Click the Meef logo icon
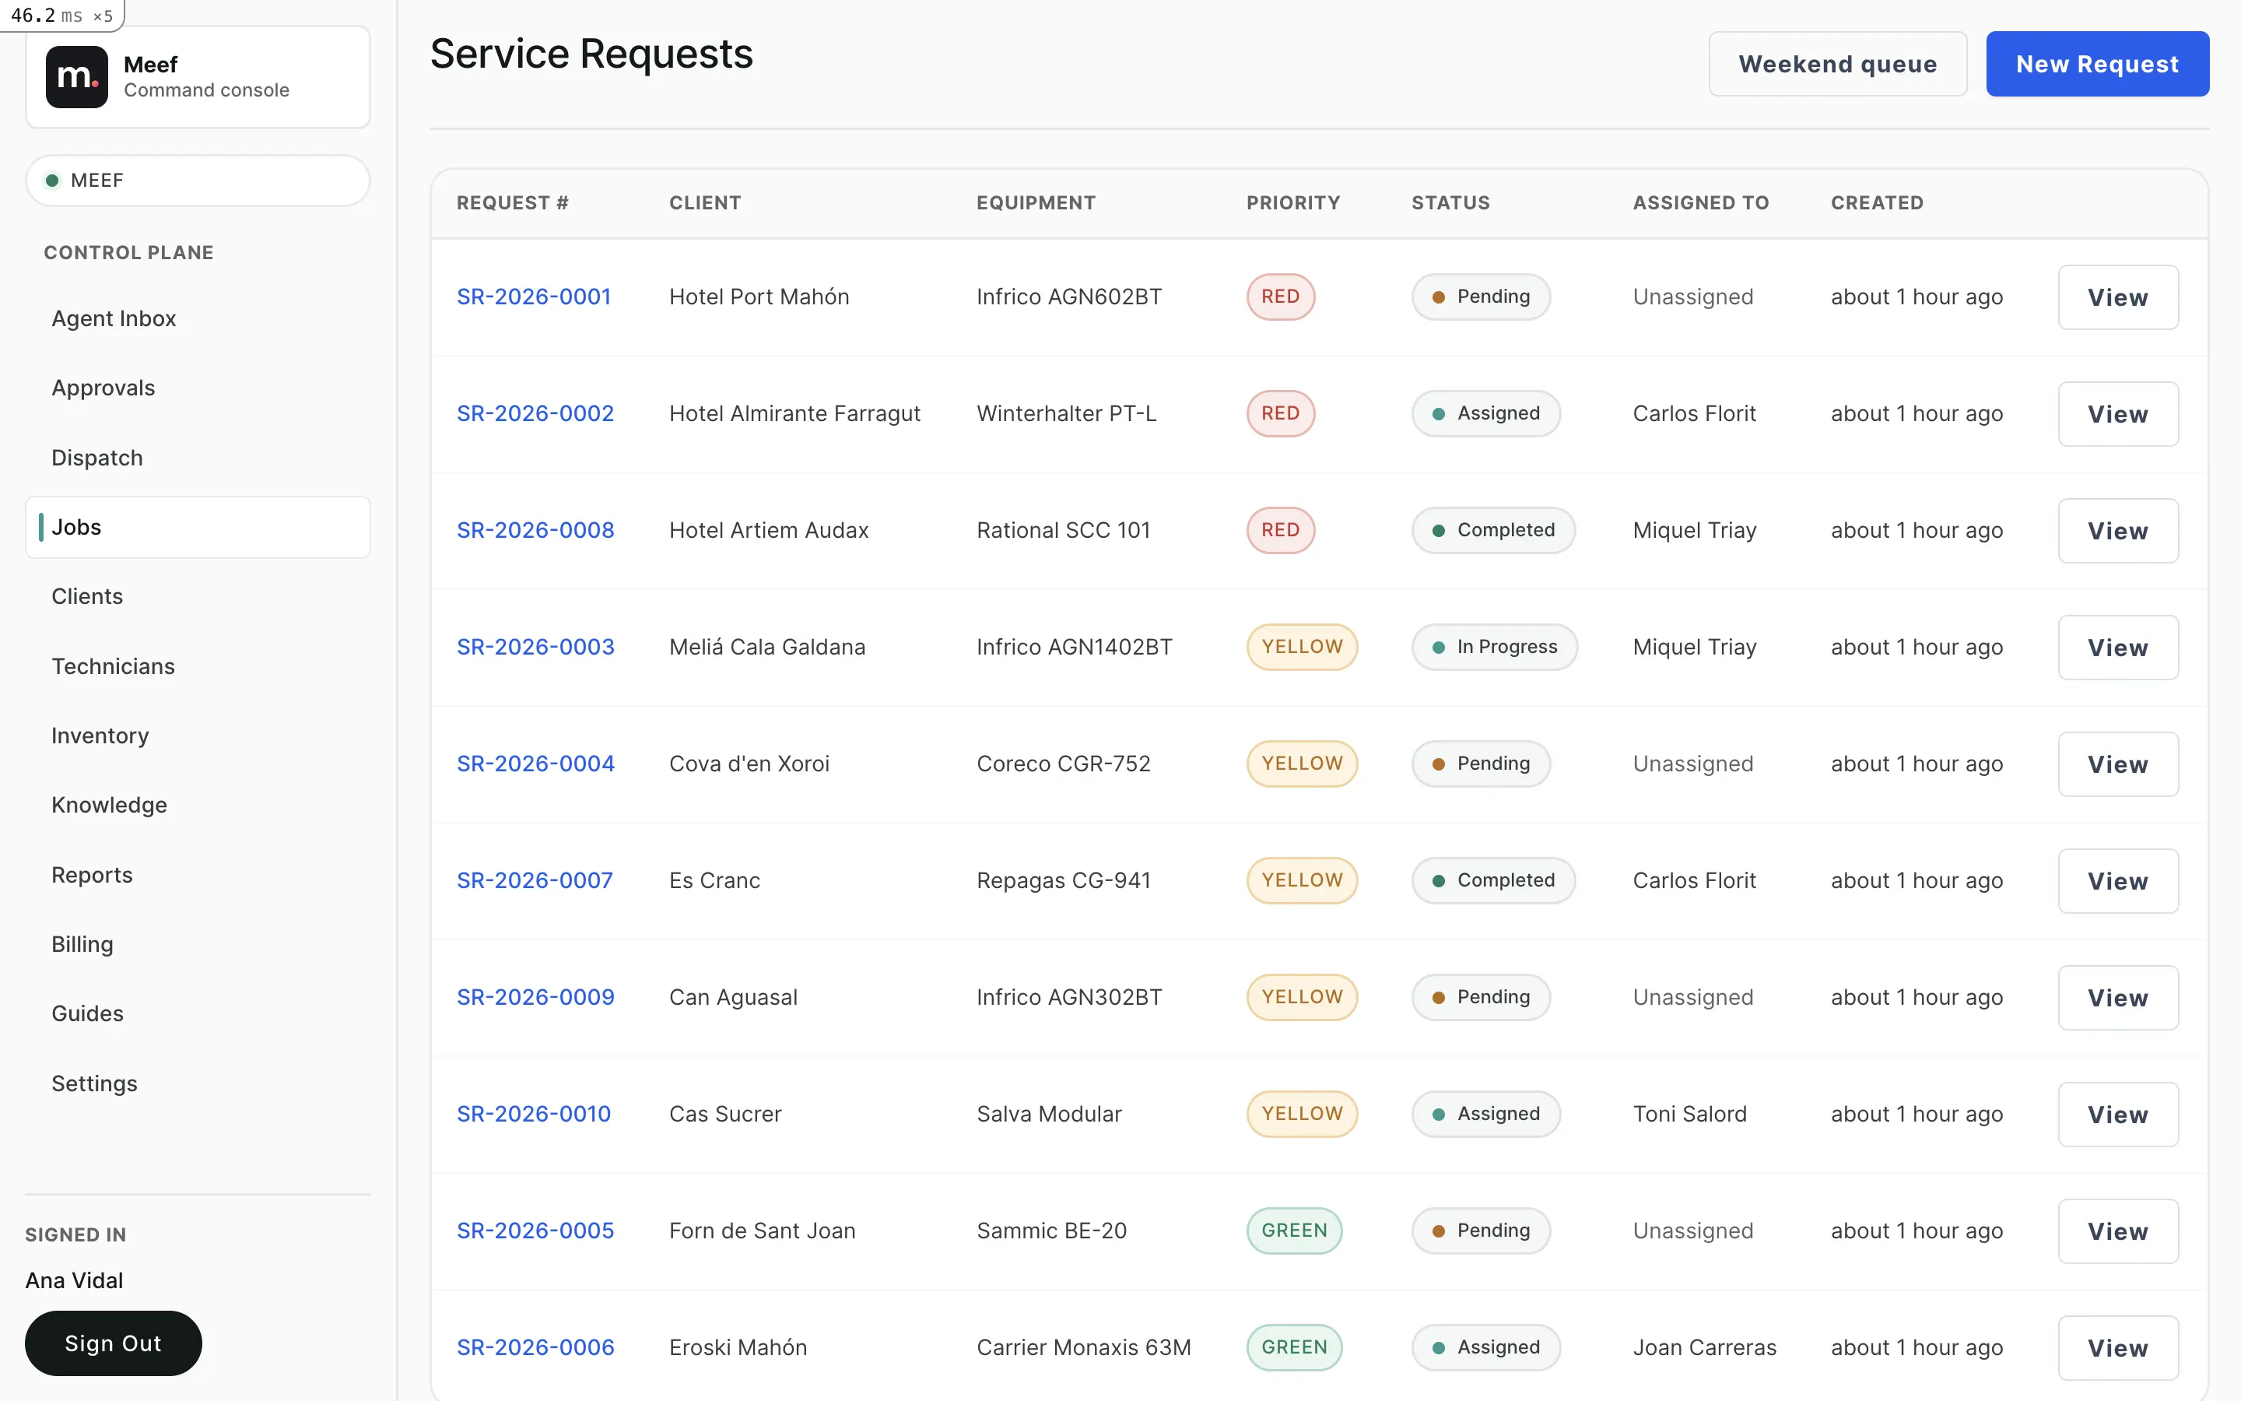Screen dimensions: 2241x1401 77,77
